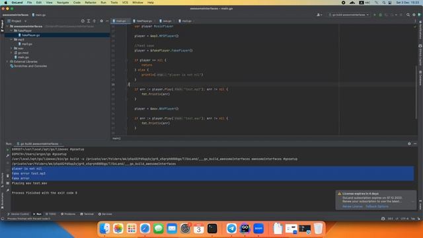Open the Navigate menu
The height and width of the screenshot is (238, 423).
coord(63,3)
